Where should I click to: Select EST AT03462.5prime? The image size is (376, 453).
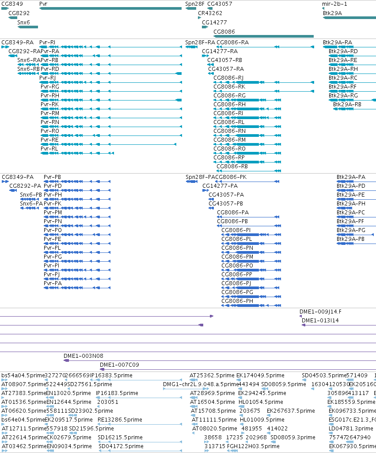(24, 446)
